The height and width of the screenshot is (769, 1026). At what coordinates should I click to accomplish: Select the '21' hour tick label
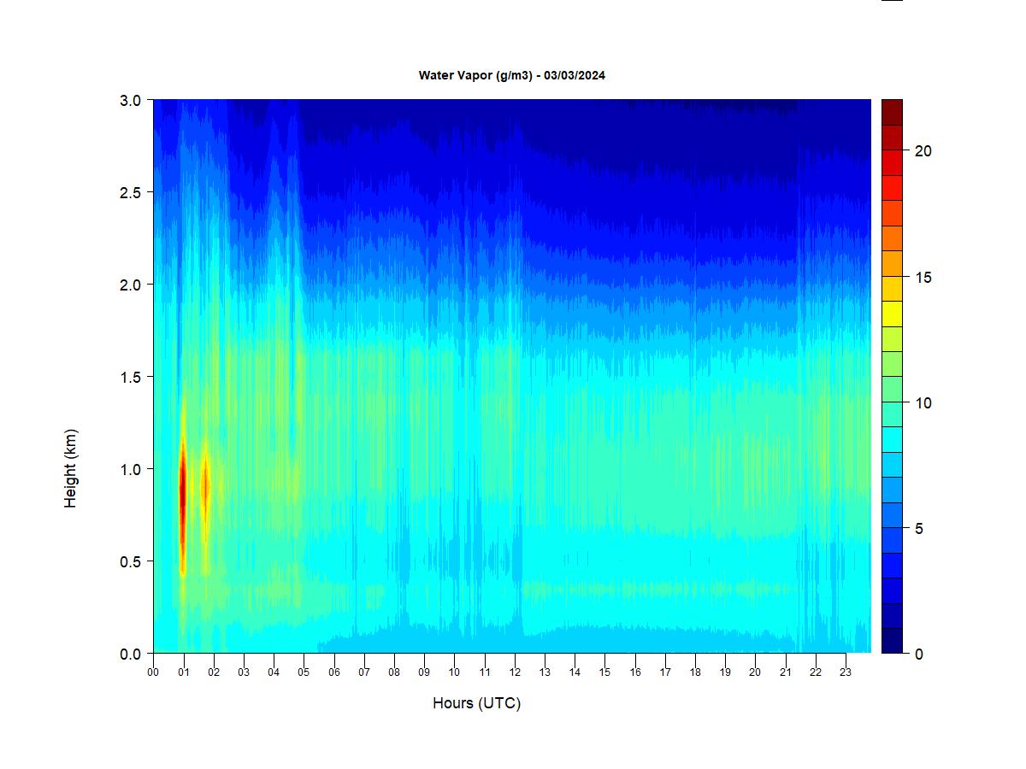(x=785, y=672)
